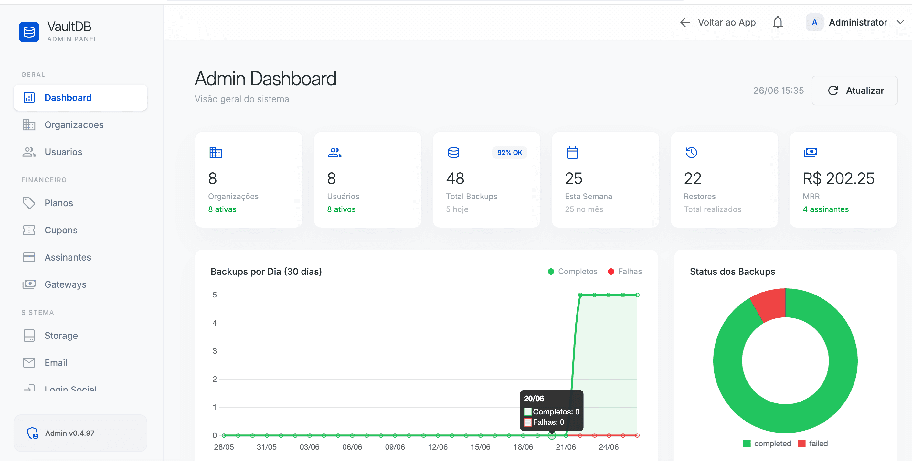Click the 'Total realizados' text
Image resolution: width=912 pixels, height=461 pixels.
(x=712, y=209)
